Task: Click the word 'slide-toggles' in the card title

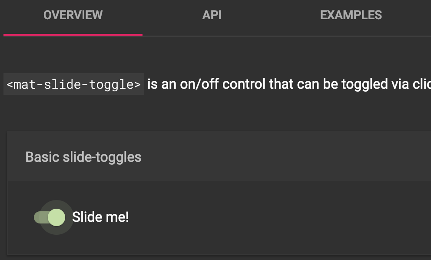Action: click(102, 157)
